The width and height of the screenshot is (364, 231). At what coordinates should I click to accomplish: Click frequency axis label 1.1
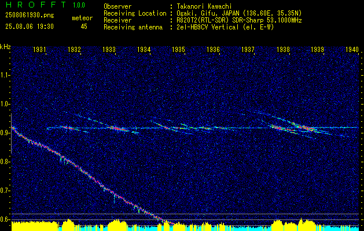(x=4, y=75)
